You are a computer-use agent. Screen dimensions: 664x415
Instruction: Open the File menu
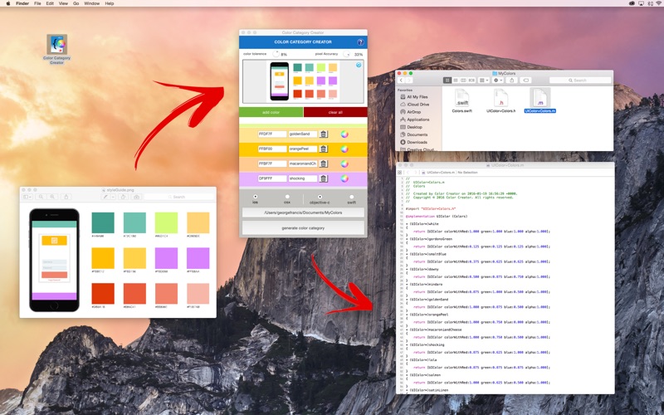tap(37, 3)
